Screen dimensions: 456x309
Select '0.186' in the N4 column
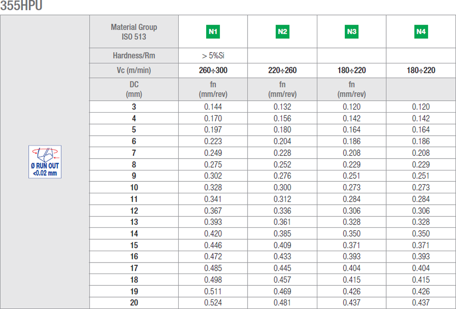(421, 141)
